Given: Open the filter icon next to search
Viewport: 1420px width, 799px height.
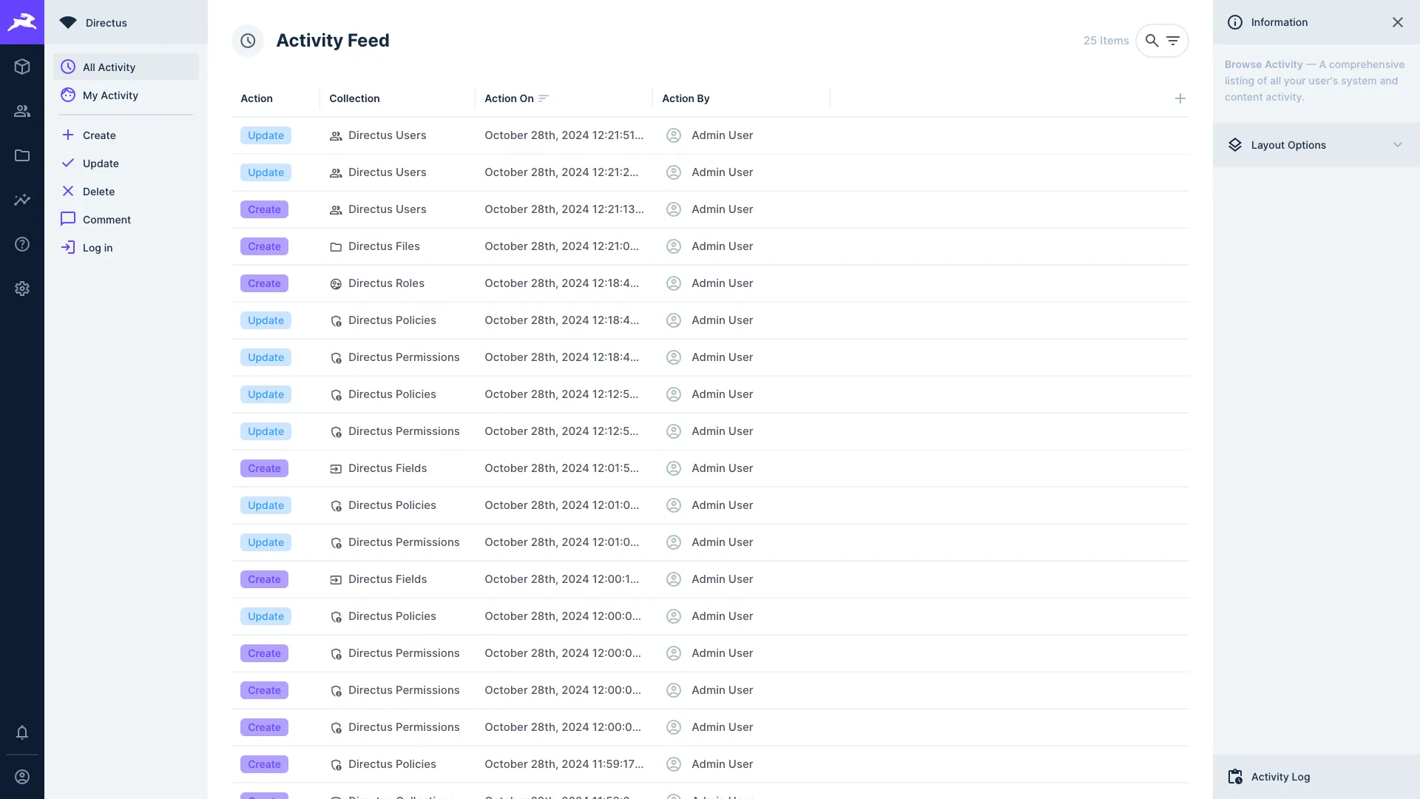Looking at the screenshot, I should click(1173, 41).
